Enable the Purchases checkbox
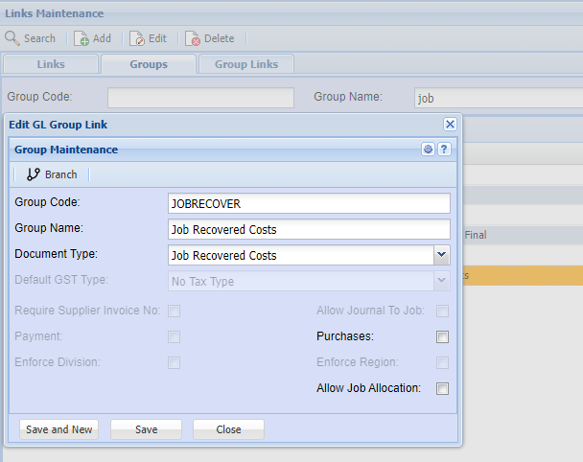Viewport: 583px width, 462px height. click(x=442, y=337)
